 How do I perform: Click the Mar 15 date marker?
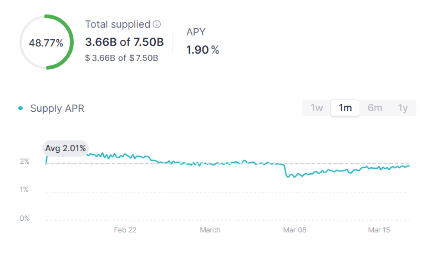(x=380, y=230)
